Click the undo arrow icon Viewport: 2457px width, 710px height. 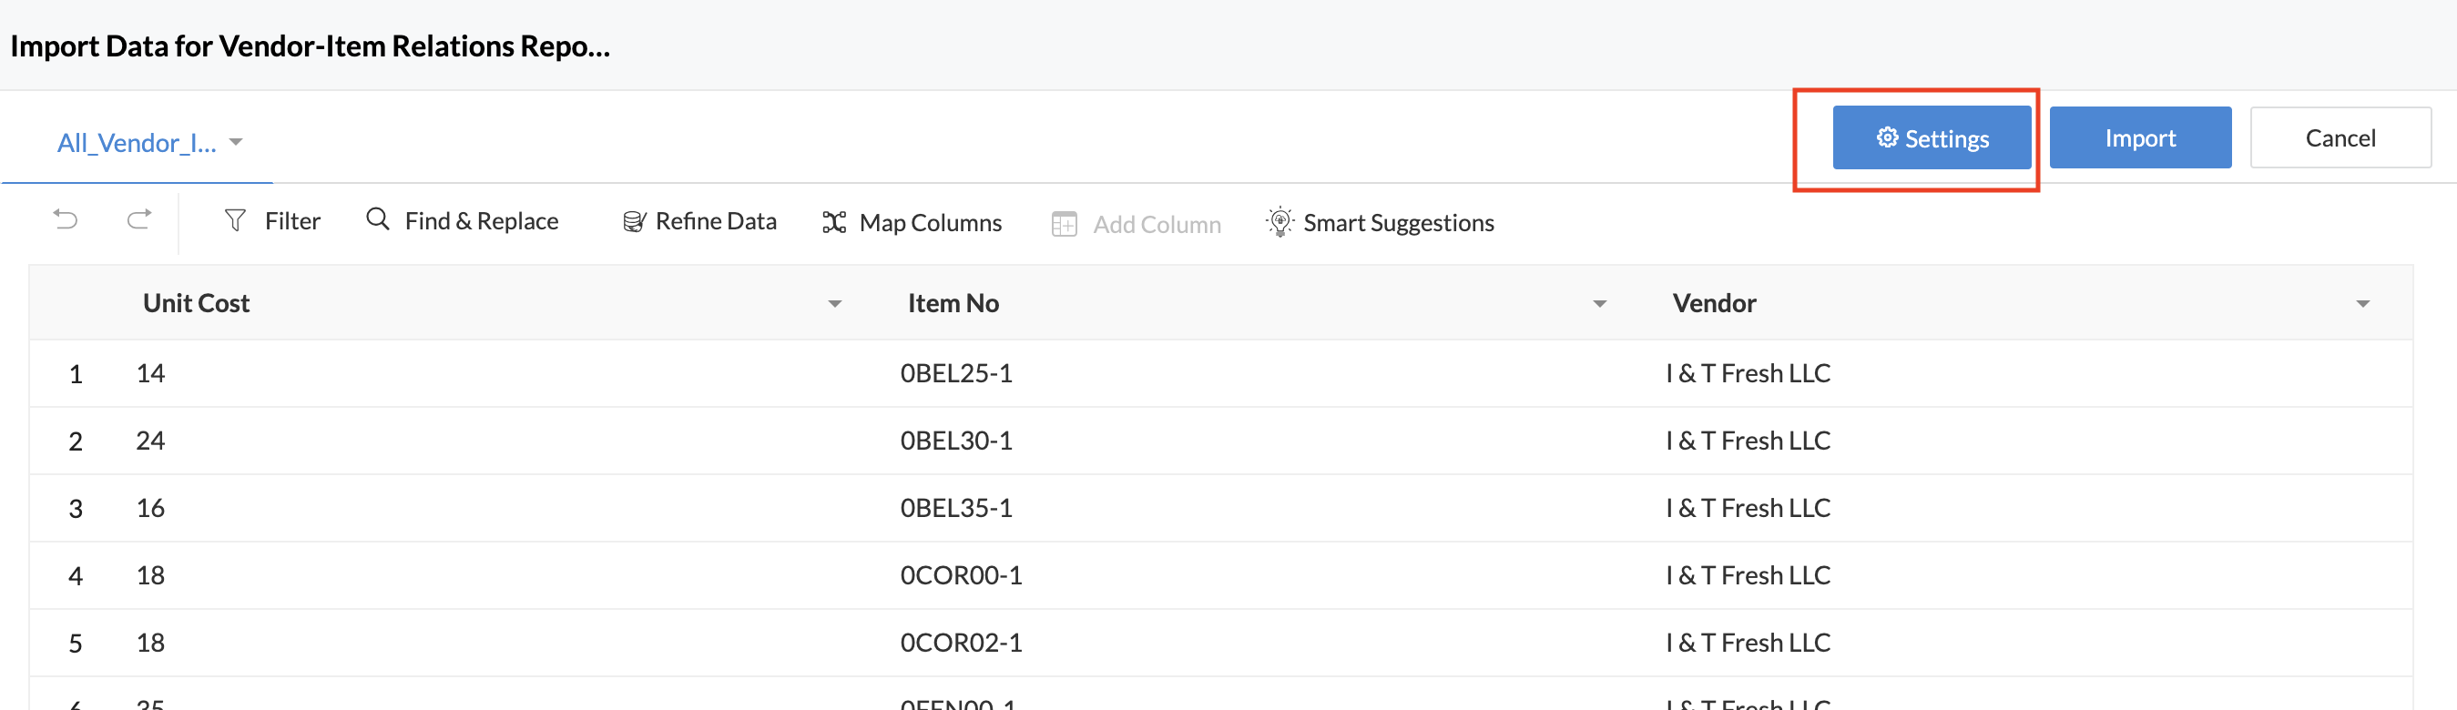[x=65, y=220]
